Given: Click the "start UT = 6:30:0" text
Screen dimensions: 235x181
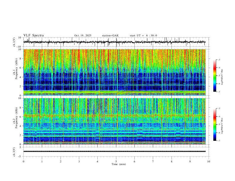Looking at the screenshot, I should point(143,35).
